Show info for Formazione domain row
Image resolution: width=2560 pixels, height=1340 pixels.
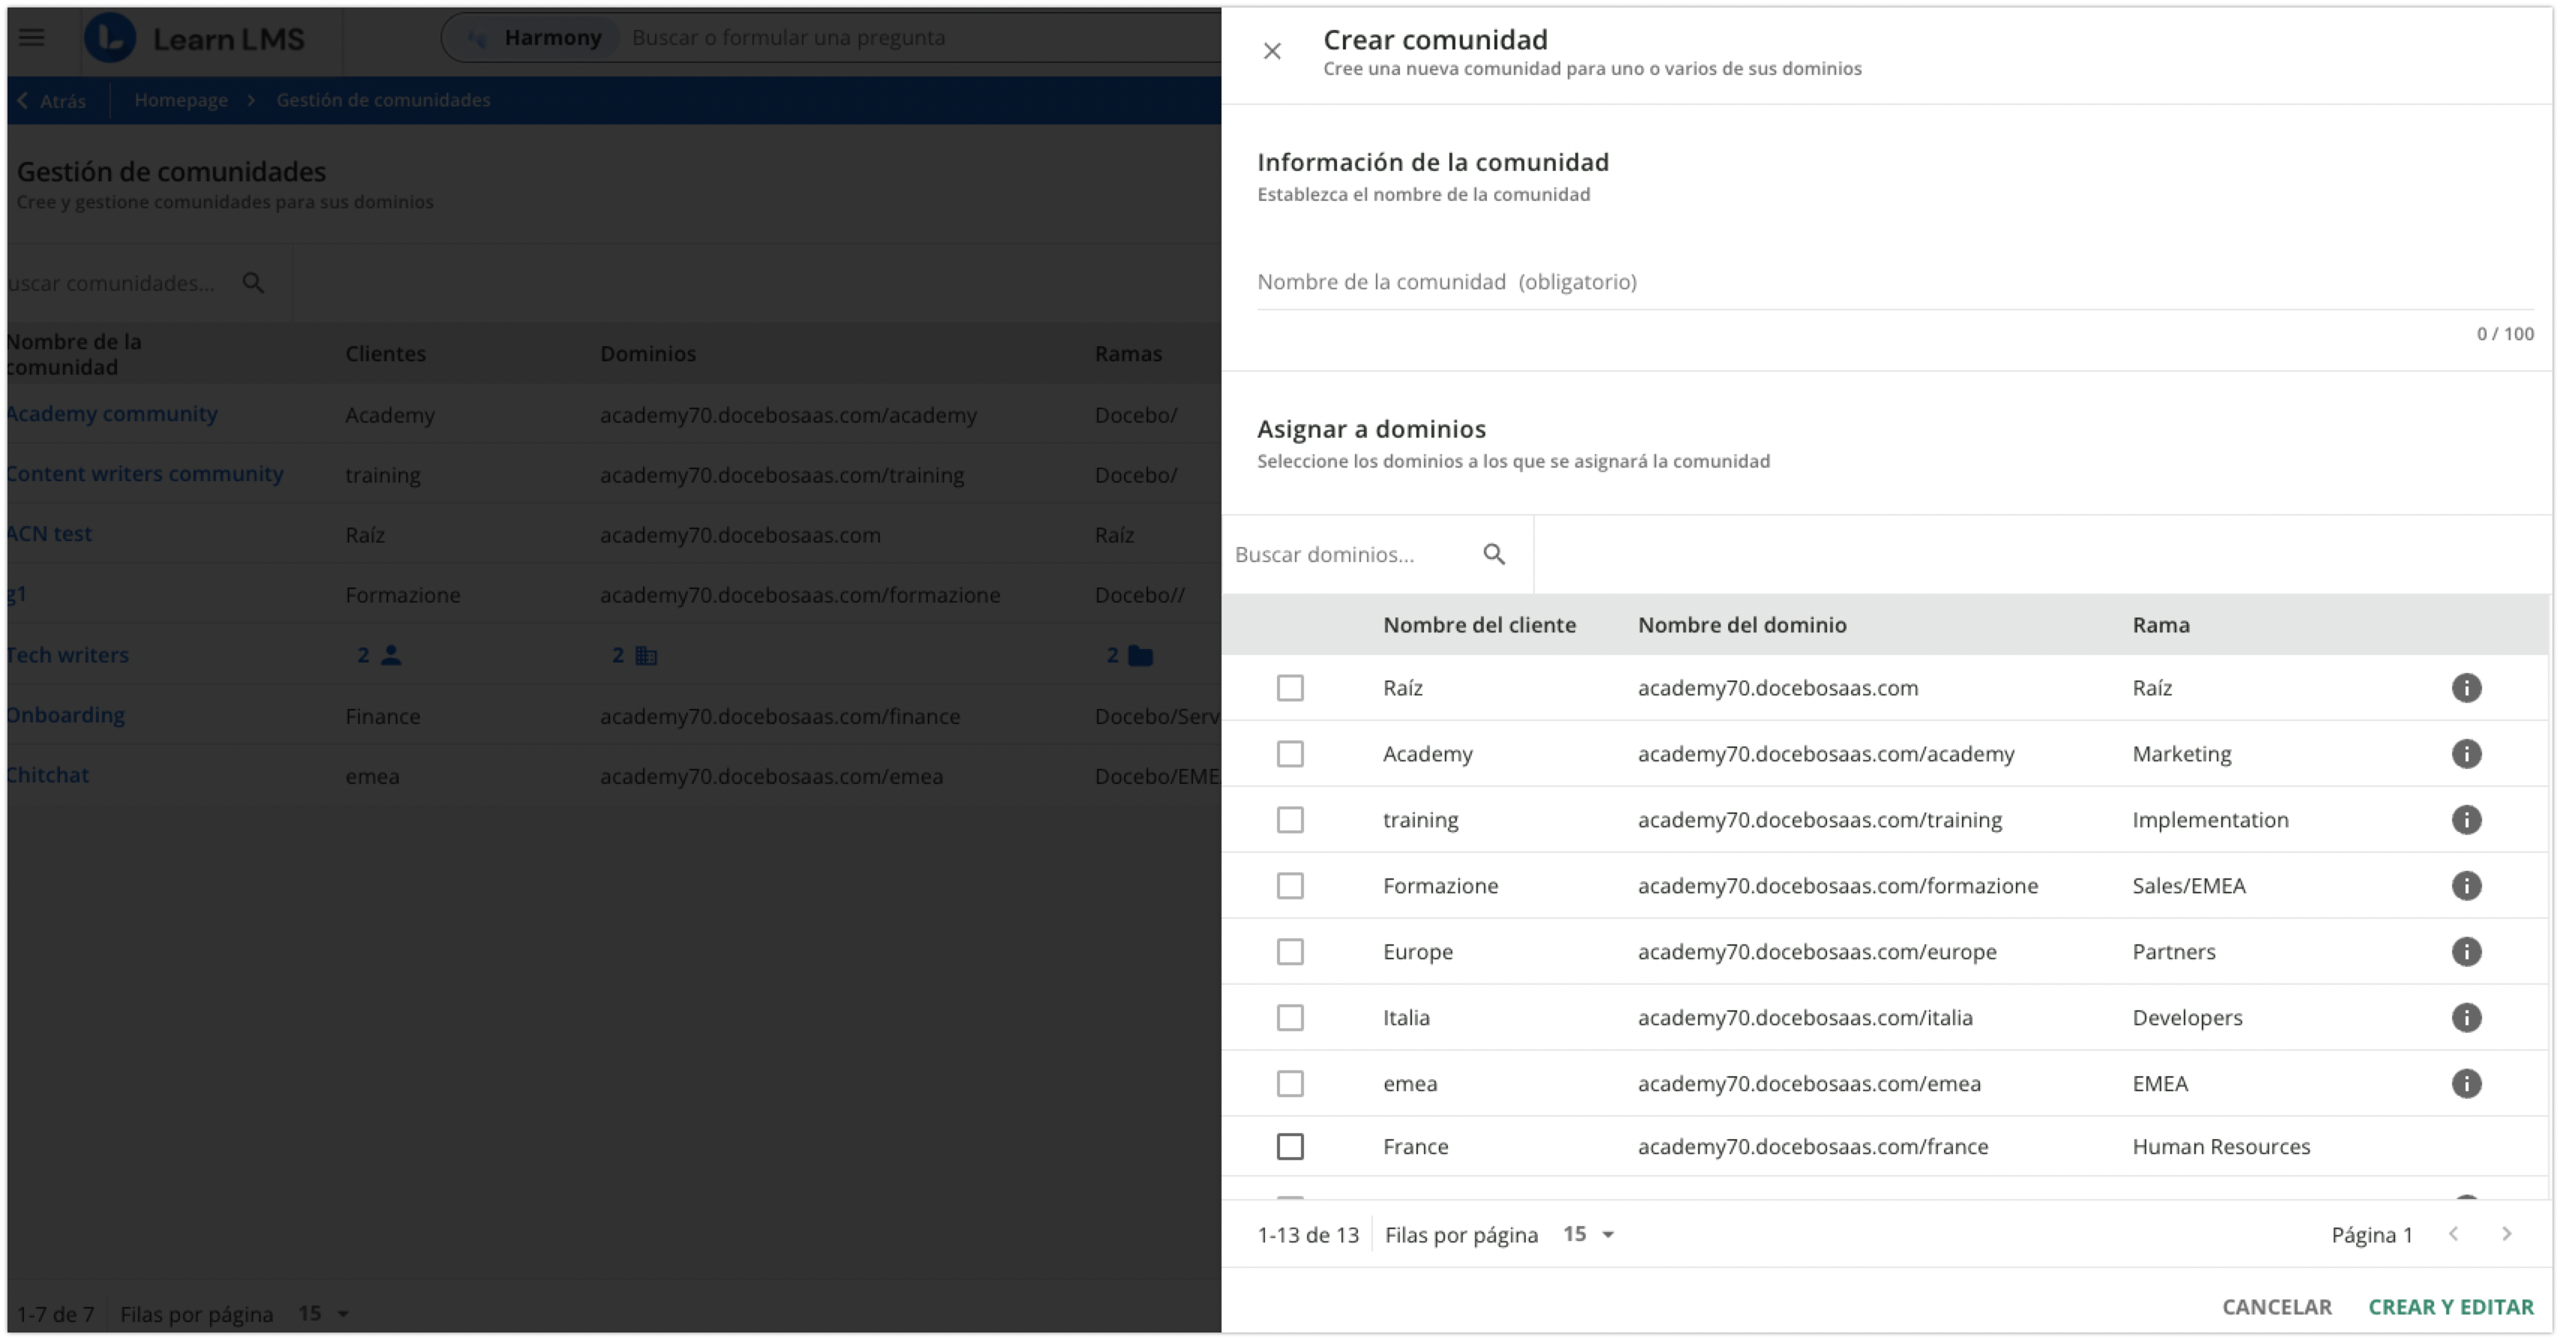pyautogui.click(x=2466, y=886)
